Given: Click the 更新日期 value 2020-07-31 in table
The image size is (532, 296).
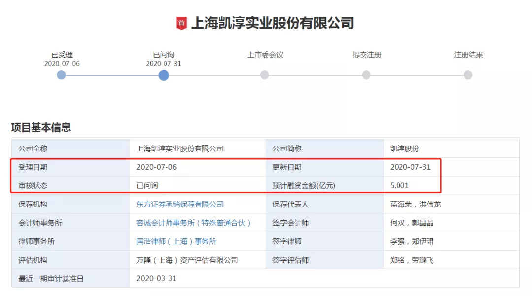Looking at the screenshot, I should (410, 167).
